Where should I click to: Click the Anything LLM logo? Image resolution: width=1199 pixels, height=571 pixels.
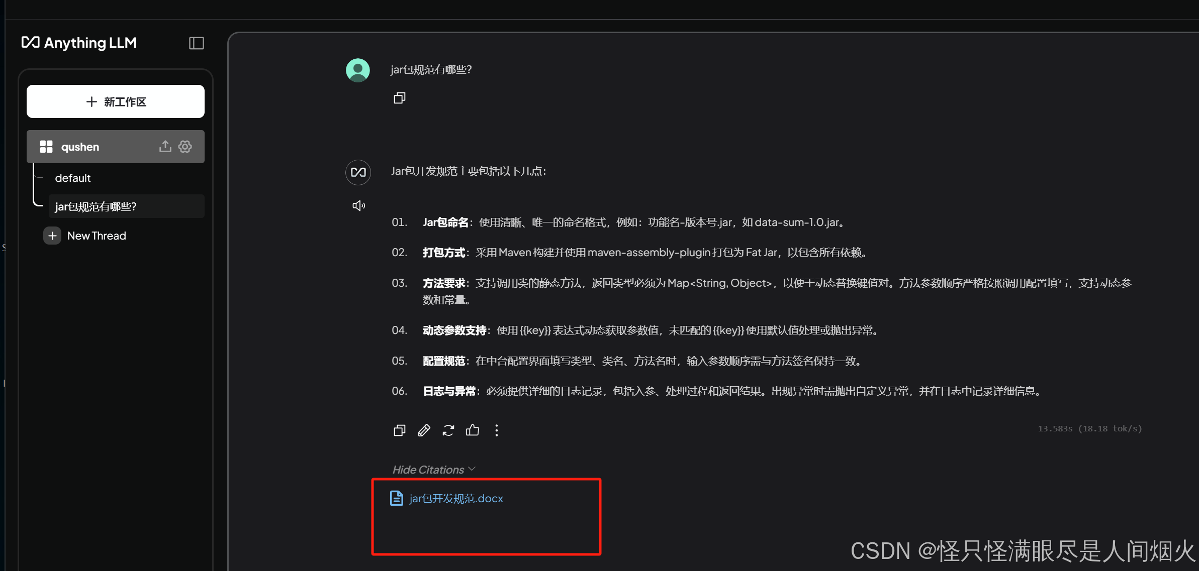[x=79, y=43]
